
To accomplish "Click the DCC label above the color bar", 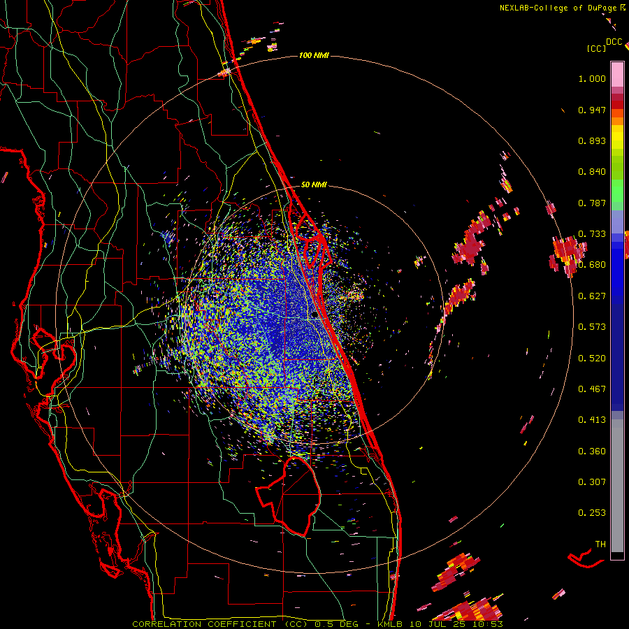I will pos(614,42).
